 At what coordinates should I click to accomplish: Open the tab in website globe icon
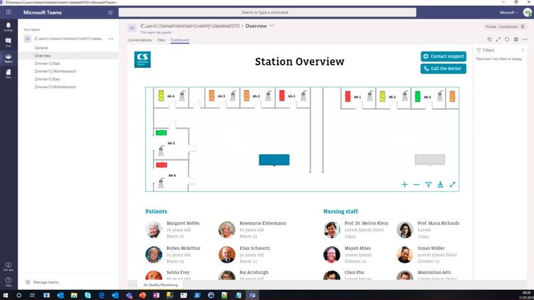click(516, 39)
